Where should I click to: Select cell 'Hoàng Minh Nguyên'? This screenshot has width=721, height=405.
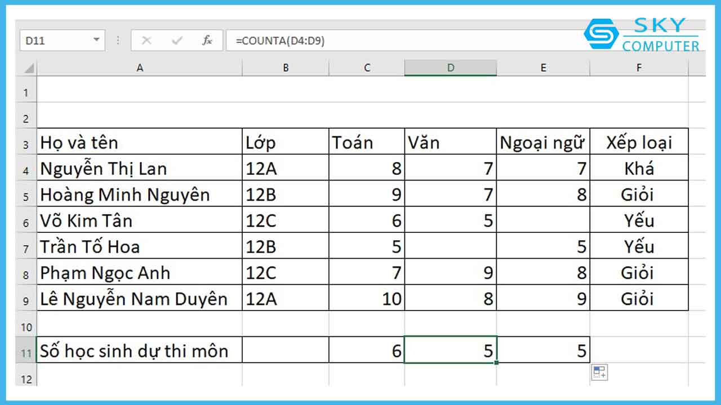(140, 193)
